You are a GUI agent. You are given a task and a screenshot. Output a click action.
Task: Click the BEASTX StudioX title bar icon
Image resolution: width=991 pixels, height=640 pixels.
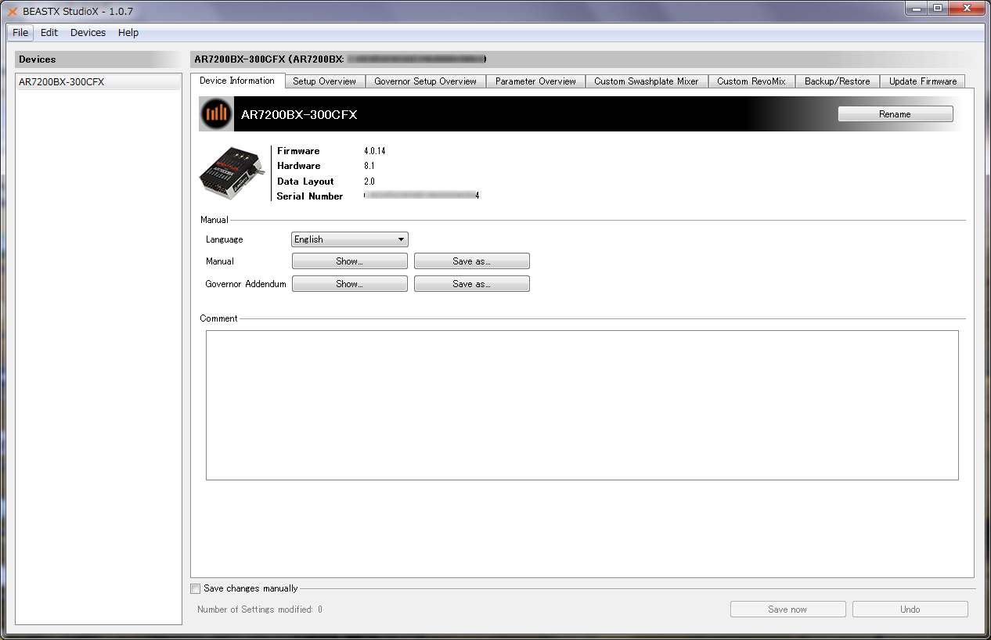(x=13, y=12)
